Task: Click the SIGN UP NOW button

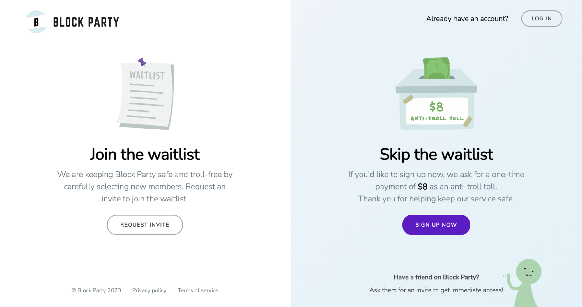Action: (436, 225)
